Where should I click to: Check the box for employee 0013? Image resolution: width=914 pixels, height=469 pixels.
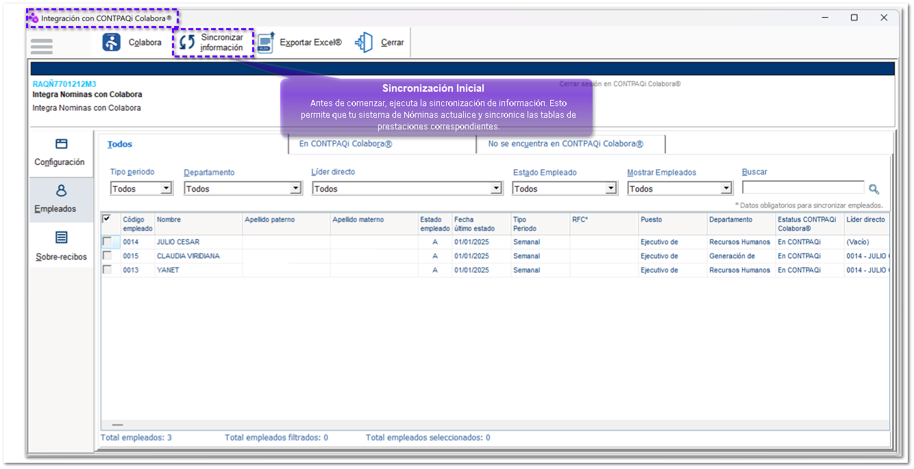pyautogui.click(x=107, y=270)
